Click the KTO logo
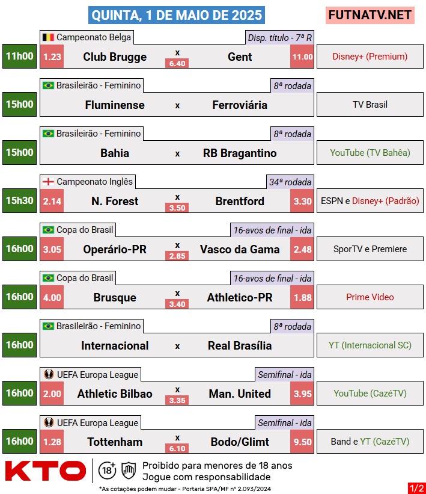 [x=45, y=471]
